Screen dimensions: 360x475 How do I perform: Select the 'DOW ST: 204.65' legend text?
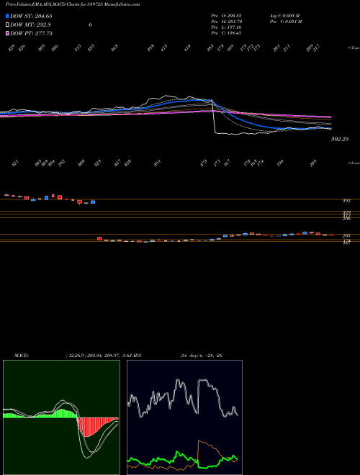click(x=31, y=16)
